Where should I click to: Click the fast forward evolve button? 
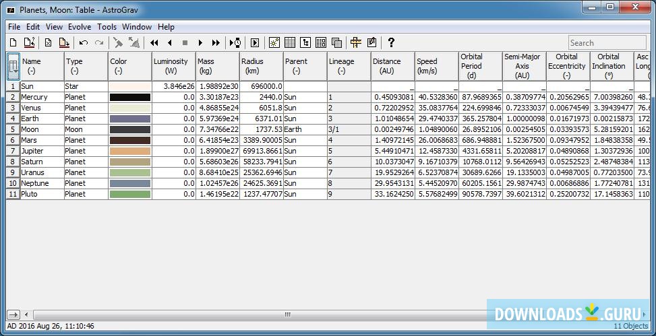point(216,42)
